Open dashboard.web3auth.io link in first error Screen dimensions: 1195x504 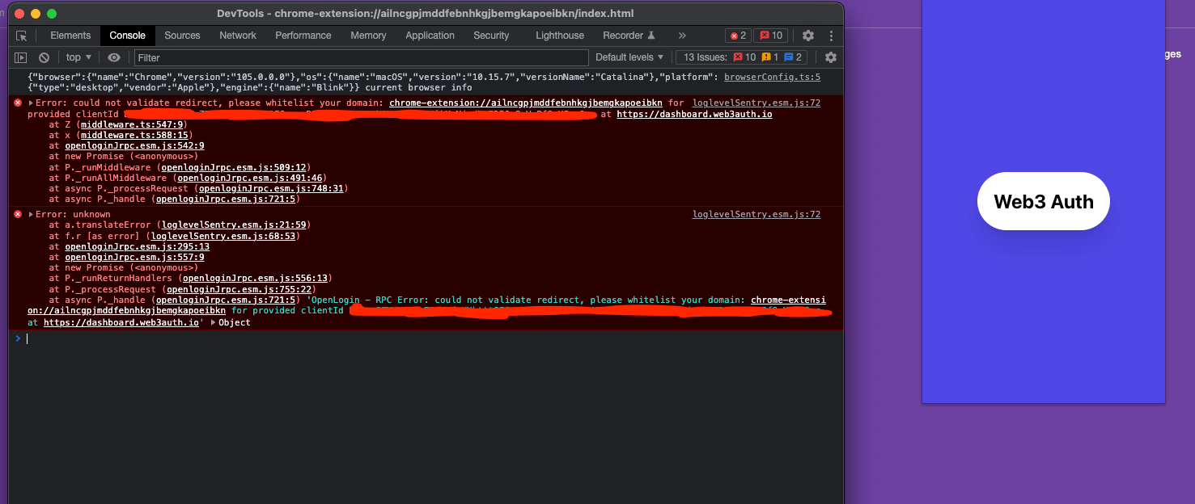(x=694, y=115)
